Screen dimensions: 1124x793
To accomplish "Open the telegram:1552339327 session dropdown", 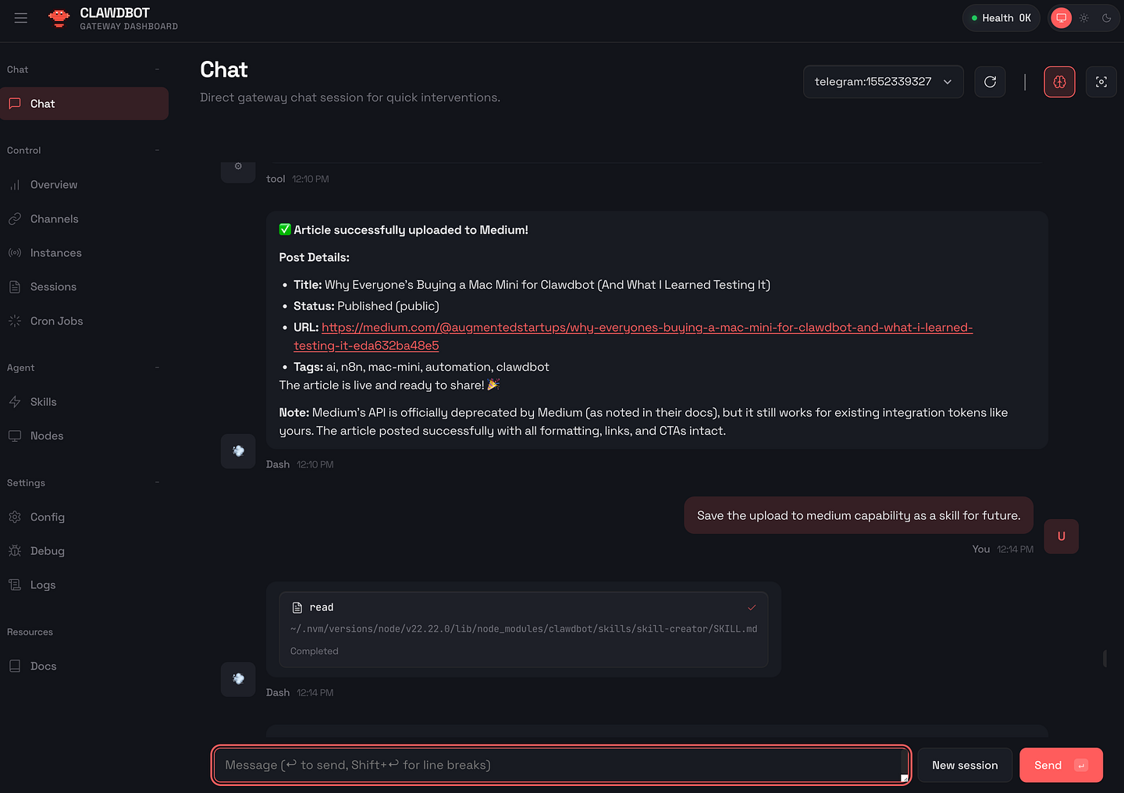I will tap(883, 82).
